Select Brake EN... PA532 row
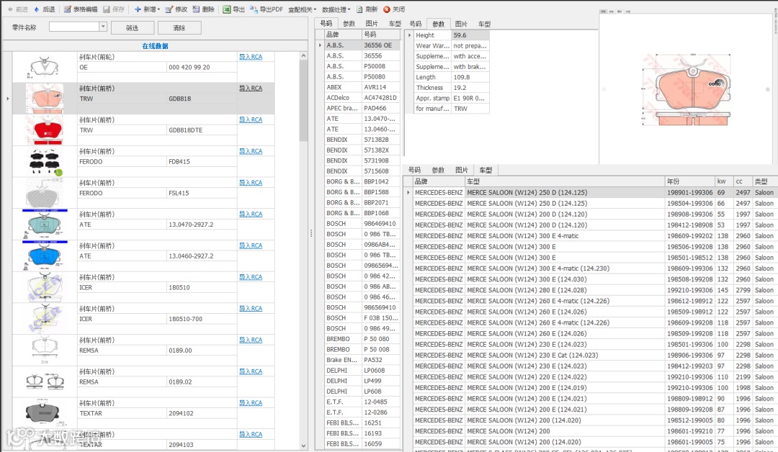The image size is (778, 452). coord(362,360)
